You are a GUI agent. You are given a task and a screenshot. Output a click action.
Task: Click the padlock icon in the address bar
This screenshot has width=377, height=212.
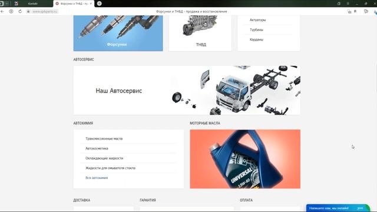click(x=28, y=11)
